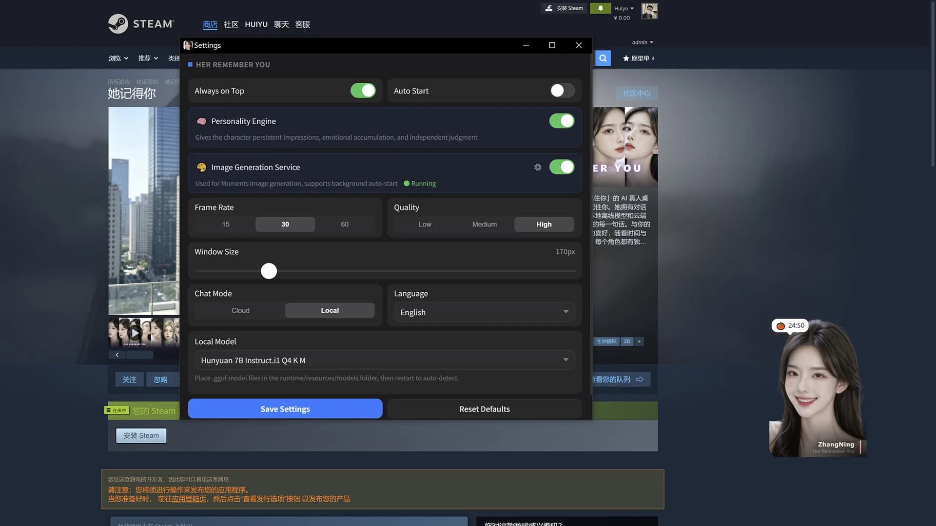Select 60 frame rate option

click(x=345, y=224)
